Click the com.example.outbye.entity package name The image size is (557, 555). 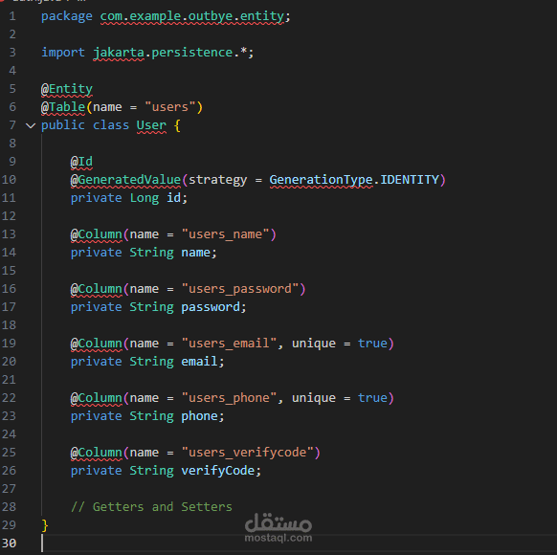pos(191,16)
